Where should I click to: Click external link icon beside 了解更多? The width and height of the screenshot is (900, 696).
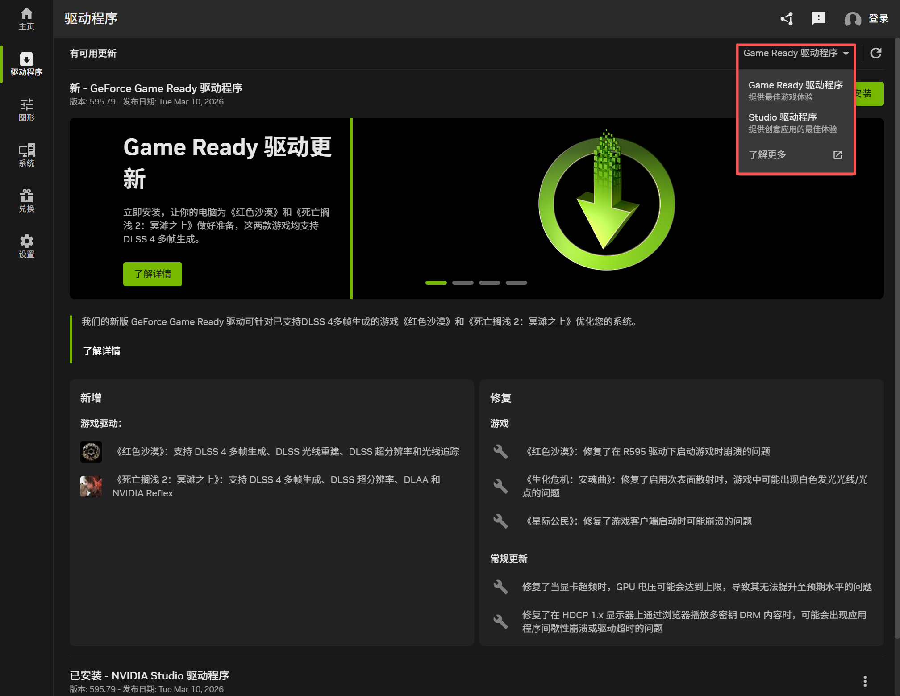click(x=837, y=155)
